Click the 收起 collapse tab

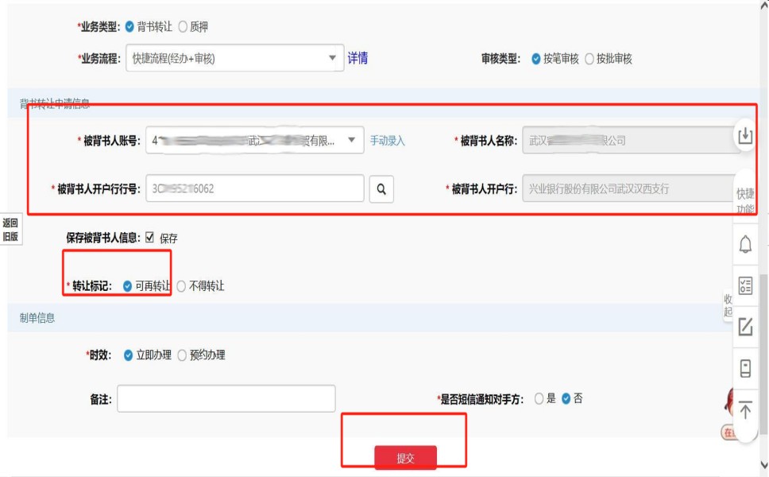[x=728, y=305]
